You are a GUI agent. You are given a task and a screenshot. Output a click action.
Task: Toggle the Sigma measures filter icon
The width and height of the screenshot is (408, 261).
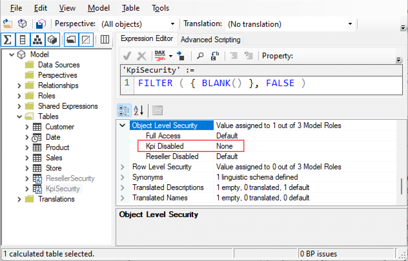tap(8, 39)
